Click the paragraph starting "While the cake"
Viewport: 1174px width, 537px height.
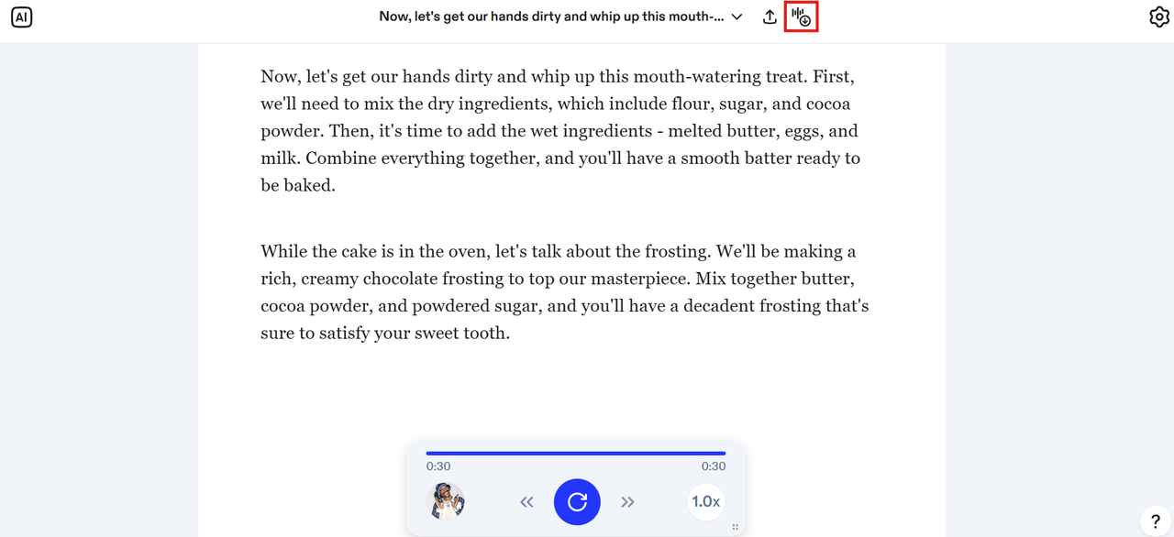pyautogui.click(x=564, y=291)
